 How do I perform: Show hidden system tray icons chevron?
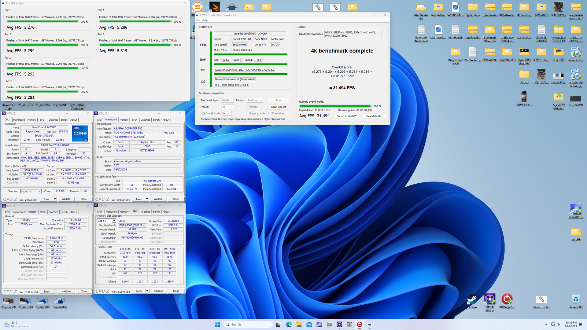click(x=546, y=324)
